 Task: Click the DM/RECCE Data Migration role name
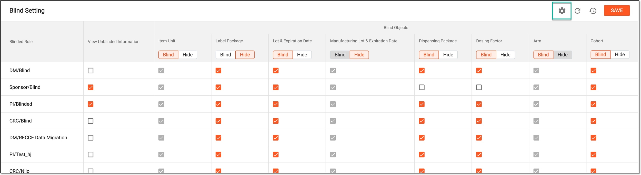(x=38, y=138)
